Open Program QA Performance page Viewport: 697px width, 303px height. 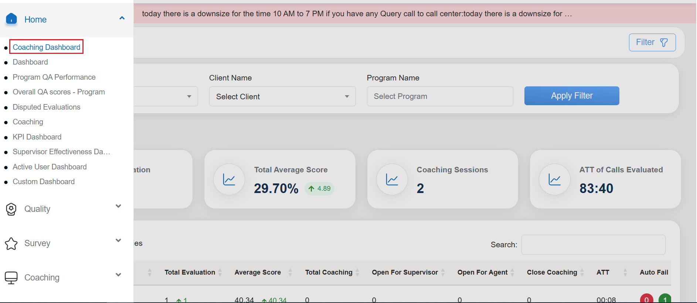(x=54, y=77)
